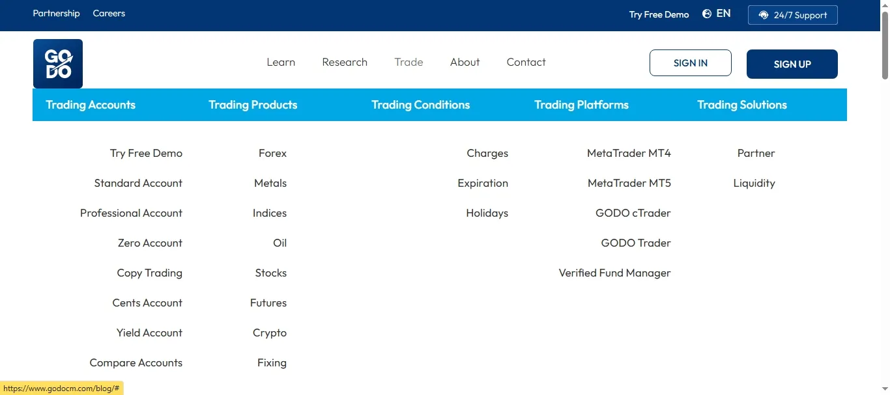Screen dimensions: 890x395
Task: Select the Trading Solutions heading
Action: tap(742, 105)
